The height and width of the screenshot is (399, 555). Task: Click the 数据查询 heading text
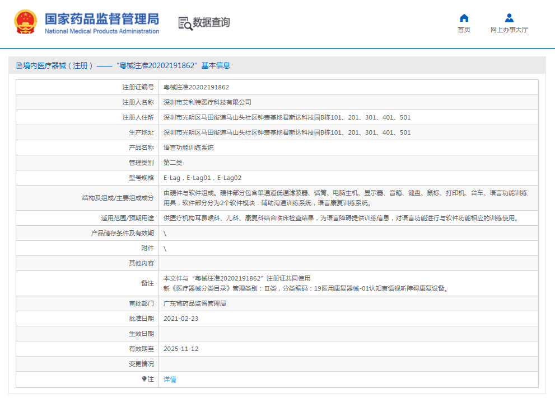(211, 23)
